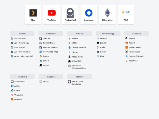Open the /fit/ - Fitness link

[20, 38]
